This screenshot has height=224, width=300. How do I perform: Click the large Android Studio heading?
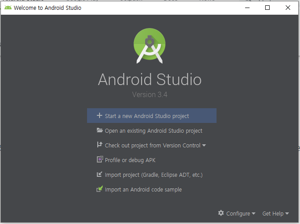(150, 79)
